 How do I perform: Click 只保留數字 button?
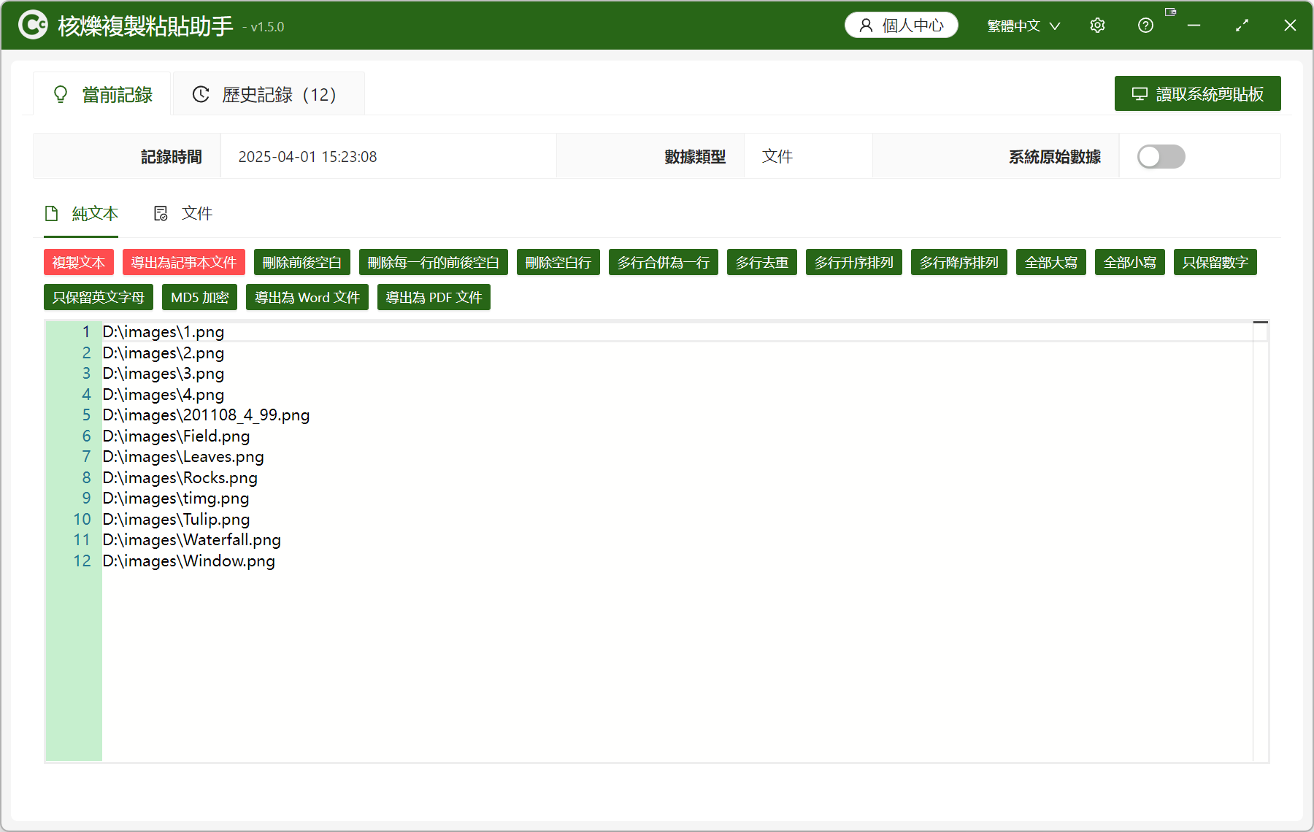(1215, 262)
